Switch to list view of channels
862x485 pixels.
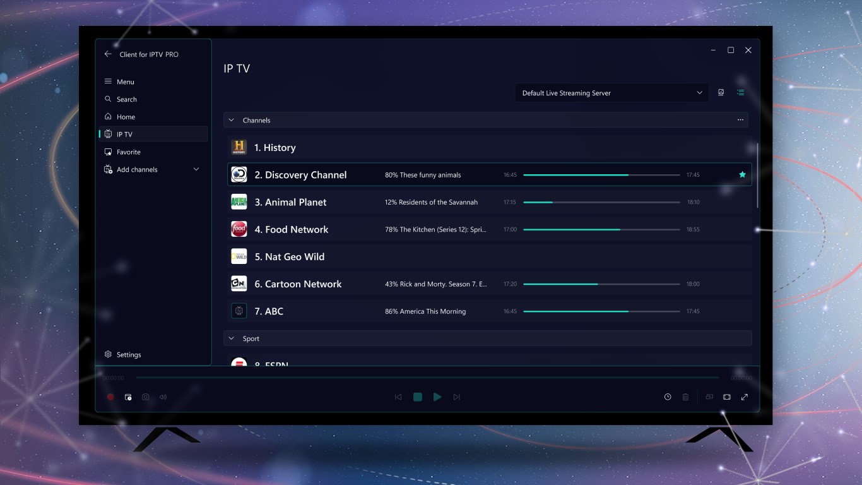[741, 93]
